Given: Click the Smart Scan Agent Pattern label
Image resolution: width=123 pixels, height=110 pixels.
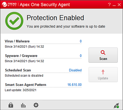Looking at the screenshot, I should pyautogui.click(x=26, y=85).
